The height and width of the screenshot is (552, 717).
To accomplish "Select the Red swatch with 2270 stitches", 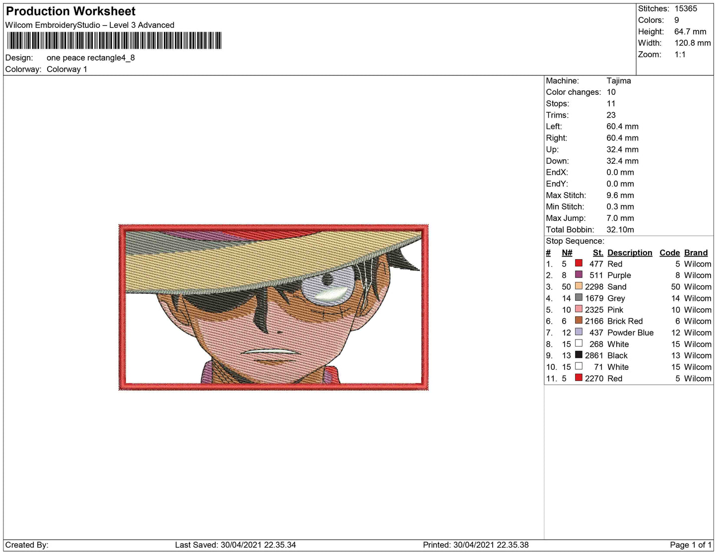I will click(579, 377).
